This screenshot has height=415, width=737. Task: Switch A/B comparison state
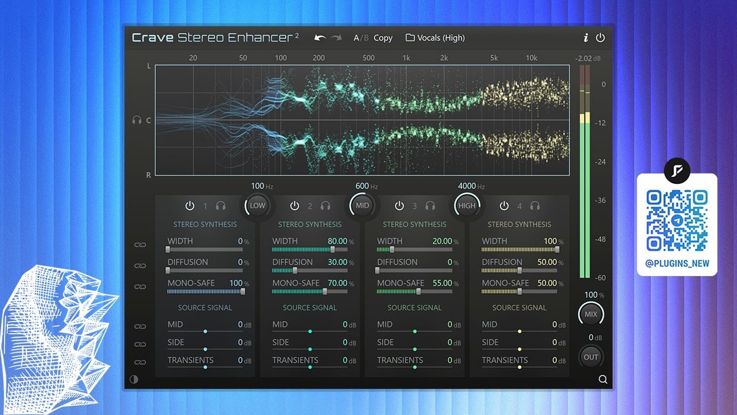coord(361,38)
